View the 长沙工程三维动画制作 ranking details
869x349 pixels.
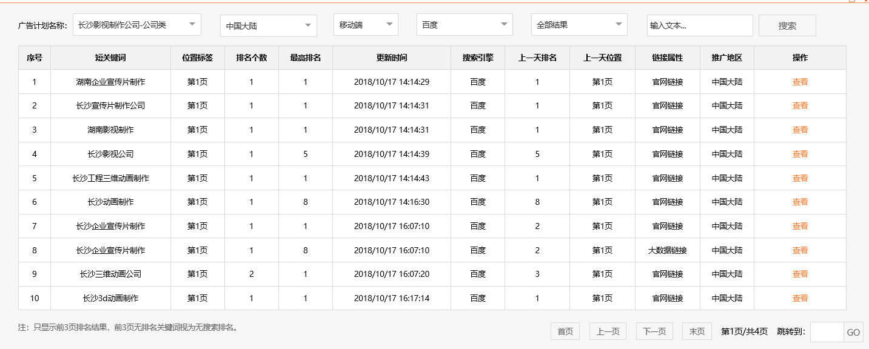click(800, 178)
